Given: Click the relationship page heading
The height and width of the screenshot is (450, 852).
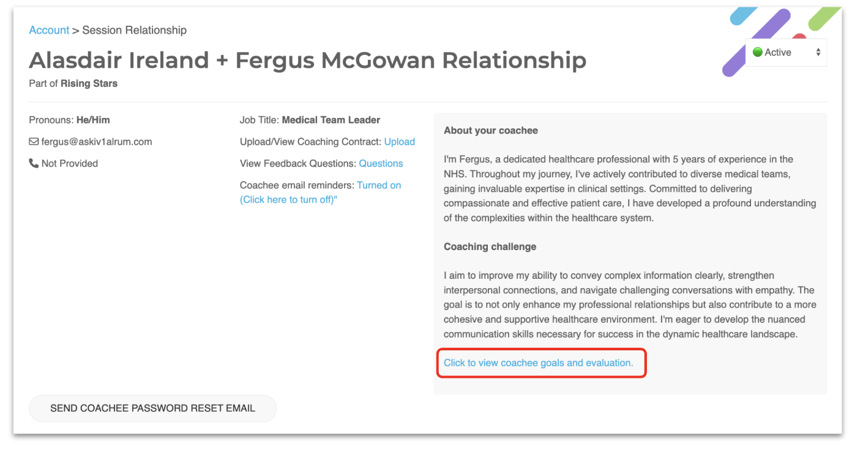Looking at the screenshot, I should (308, 60).
